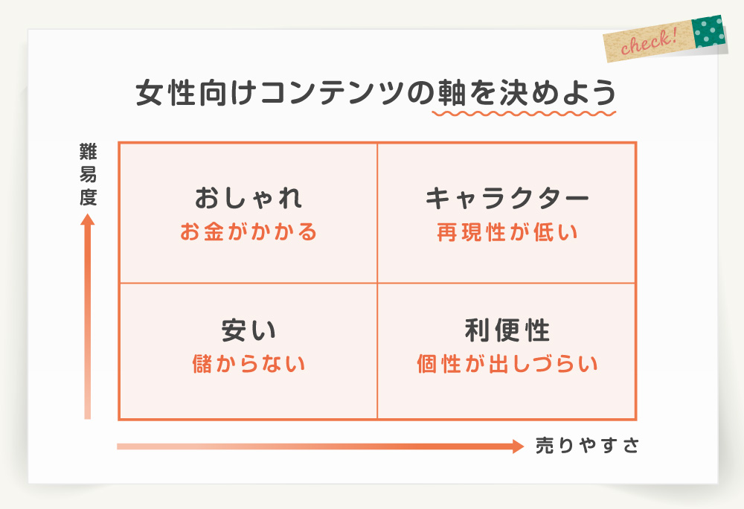Click the 個性が出しづらい orange text
The height and width of the screenshot is (509, 744).
(x=507, y=364)
